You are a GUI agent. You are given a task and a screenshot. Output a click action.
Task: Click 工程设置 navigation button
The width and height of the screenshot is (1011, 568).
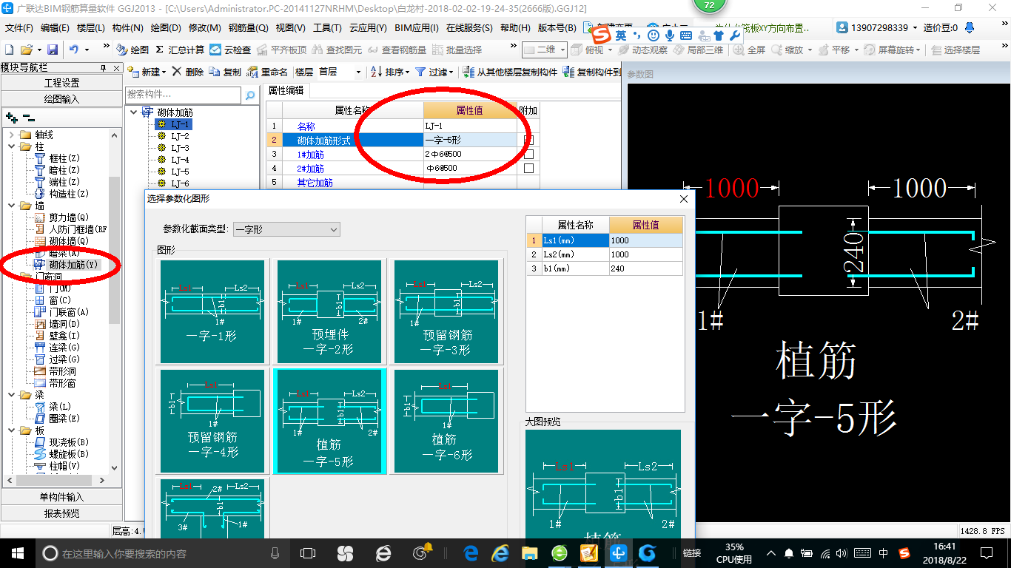pyautogui.click(x=61, y=83)
